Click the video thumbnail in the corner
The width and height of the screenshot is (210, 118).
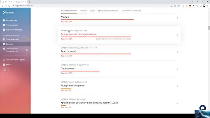202,114
